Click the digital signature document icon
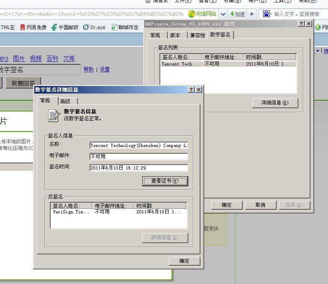This screenshot has height=284, width=328. (x=54, y=115)
